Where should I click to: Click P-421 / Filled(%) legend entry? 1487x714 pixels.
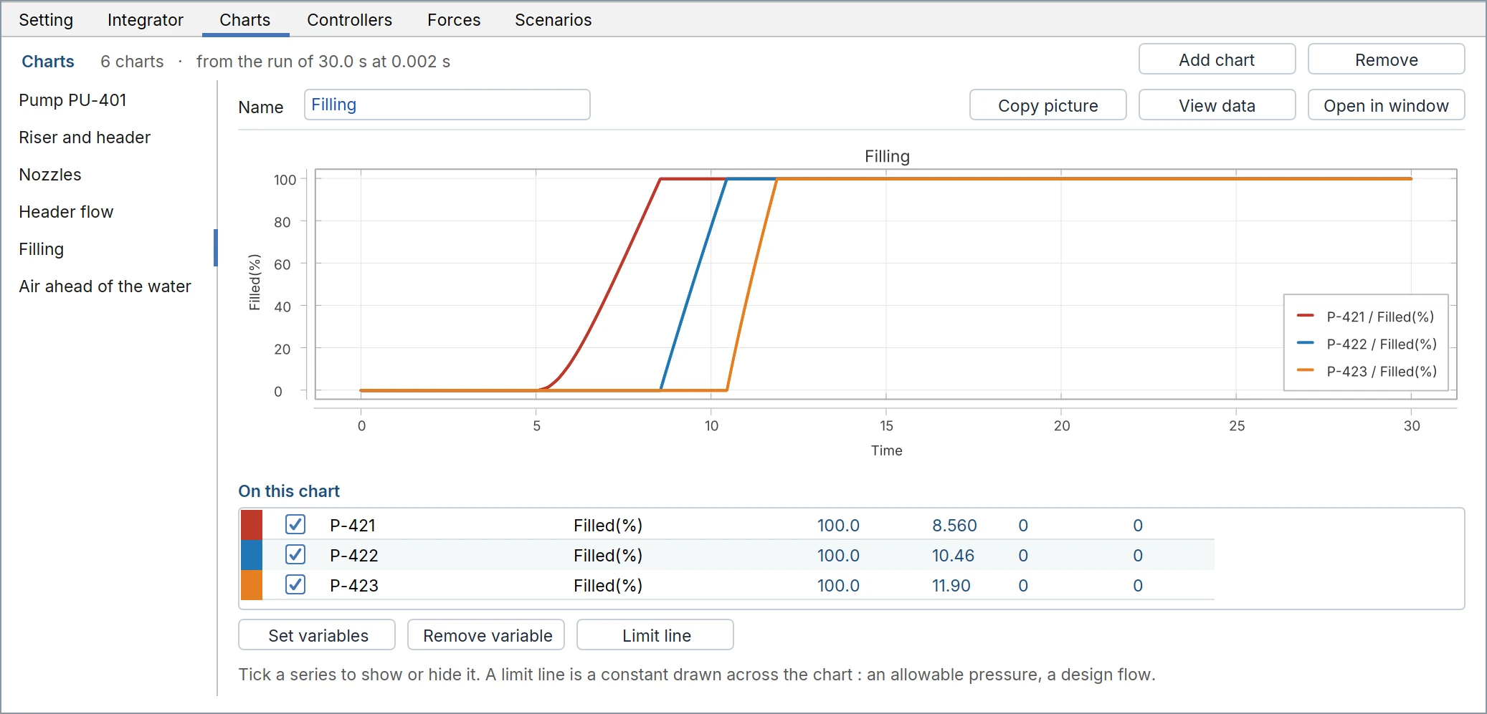pos(1366,317)
